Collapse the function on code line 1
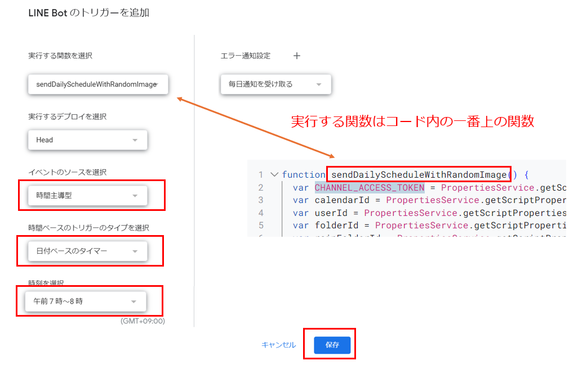Image resolution: width=578 pixels, height=374 pixels. click(274, 174)
